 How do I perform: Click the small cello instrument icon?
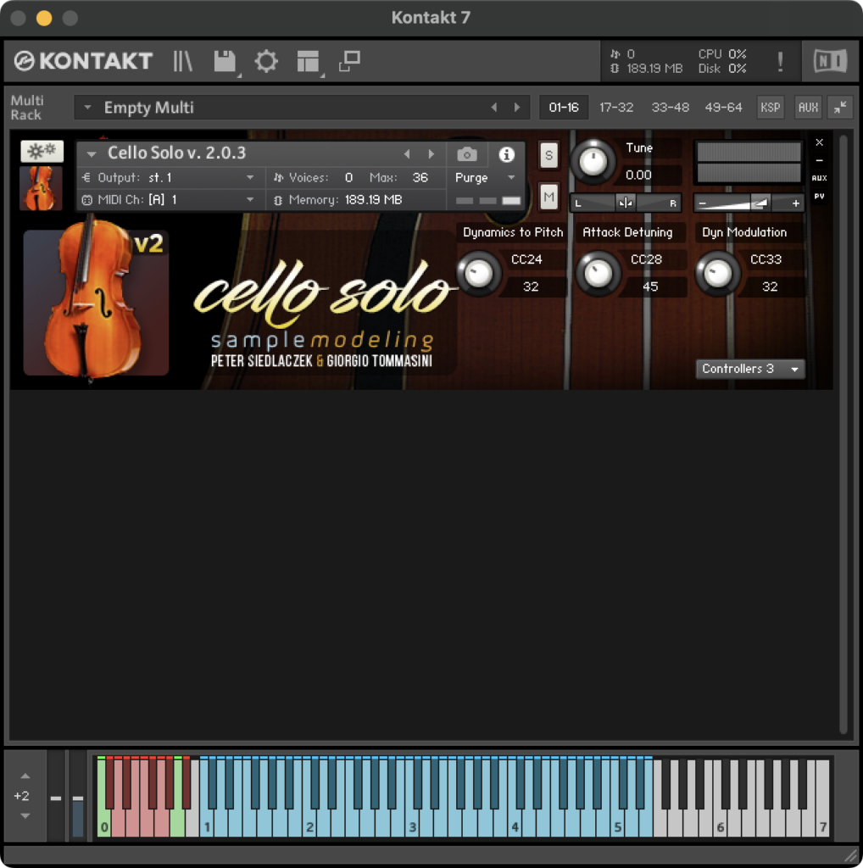[41, 188]
